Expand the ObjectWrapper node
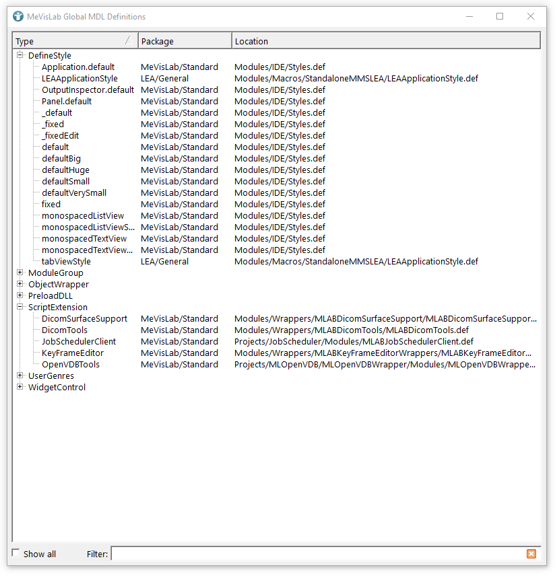The image size is (557, 576). click(x=20, y=285)
